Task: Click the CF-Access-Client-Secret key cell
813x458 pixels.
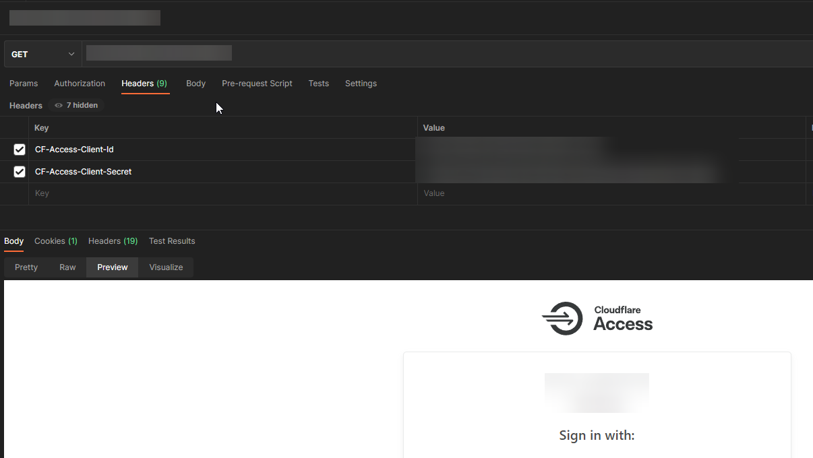Action: coord(222,172)
